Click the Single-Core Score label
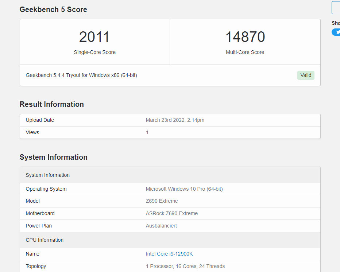 tap(95, 52)
